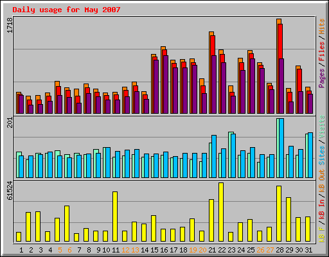This screenshot has width=329, height=257.
Task: Click day 31 axis label
Action: click(x=308, y=250)
